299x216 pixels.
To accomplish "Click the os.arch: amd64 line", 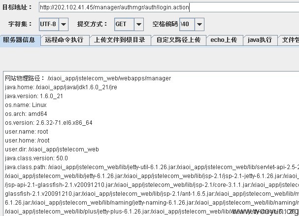I will click(x=26, y=114).
